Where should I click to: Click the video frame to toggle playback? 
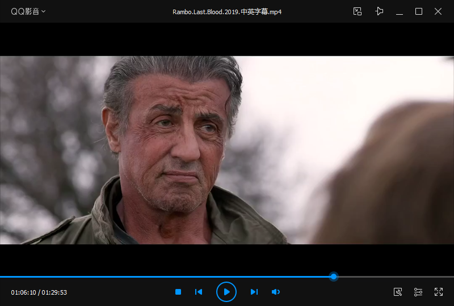[227, 150]
